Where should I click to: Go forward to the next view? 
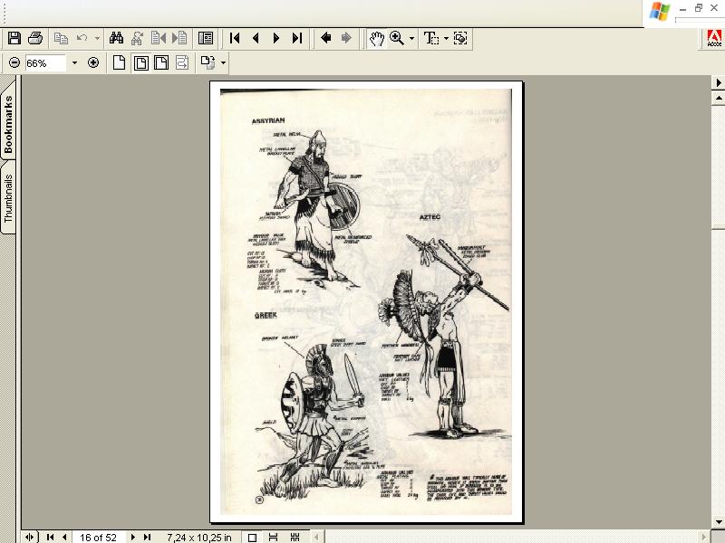[x=346, y=38]
